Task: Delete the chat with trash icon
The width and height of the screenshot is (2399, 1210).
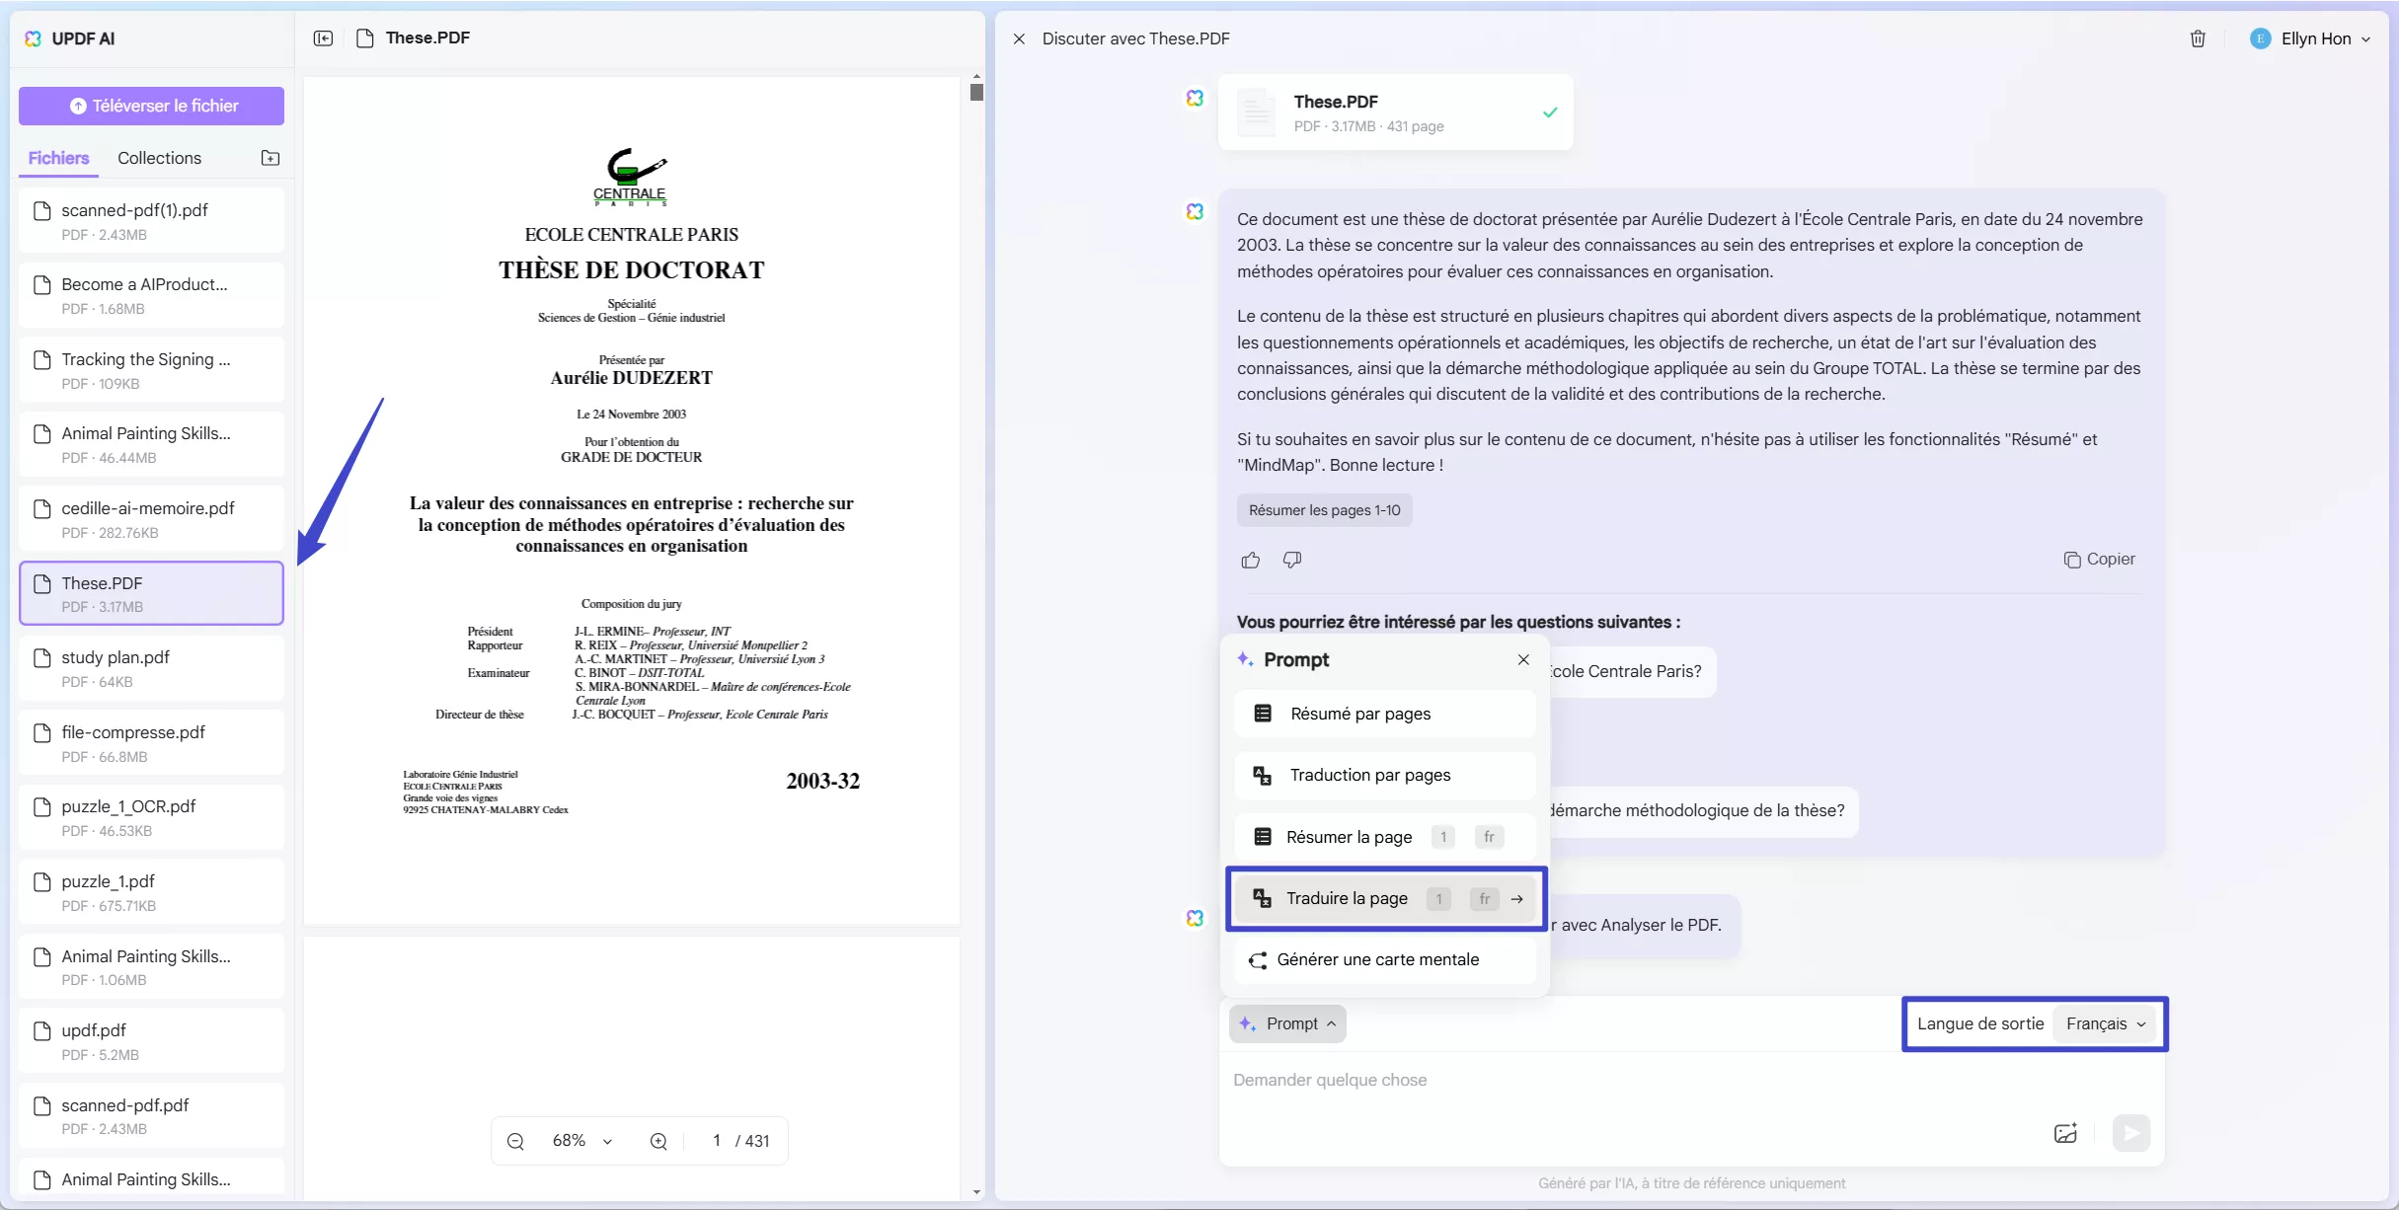Action: [2198, 38]
